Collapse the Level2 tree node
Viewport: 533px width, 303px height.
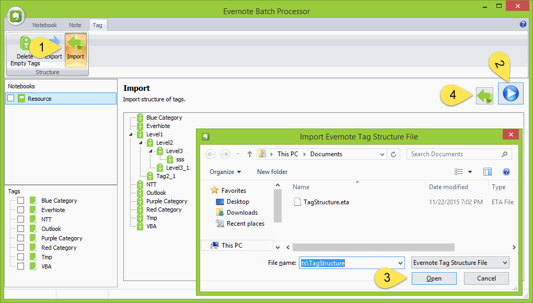[x=141, y=143]
